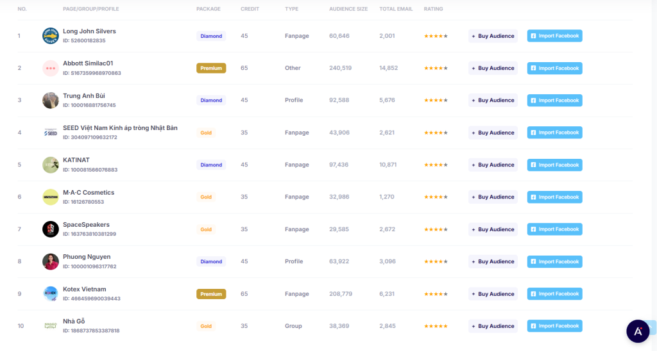Click Abbott Similac01 placeholder avatar
The width and height of the screenshot is (657, 351).
click(x=50, y=68)
